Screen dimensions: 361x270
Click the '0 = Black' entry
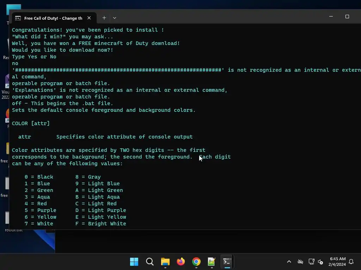click(39, 177)
